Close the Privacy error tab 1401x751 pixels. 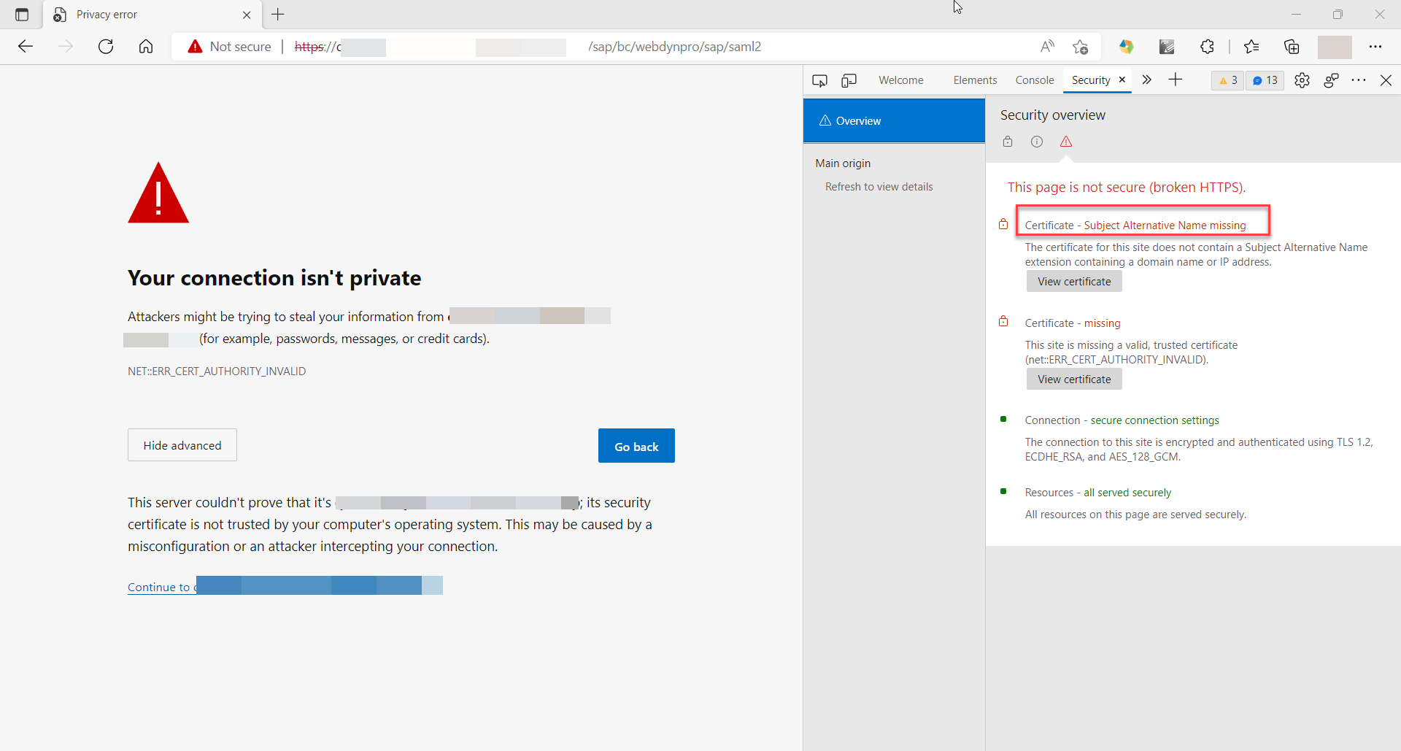[x=247, y=15]
